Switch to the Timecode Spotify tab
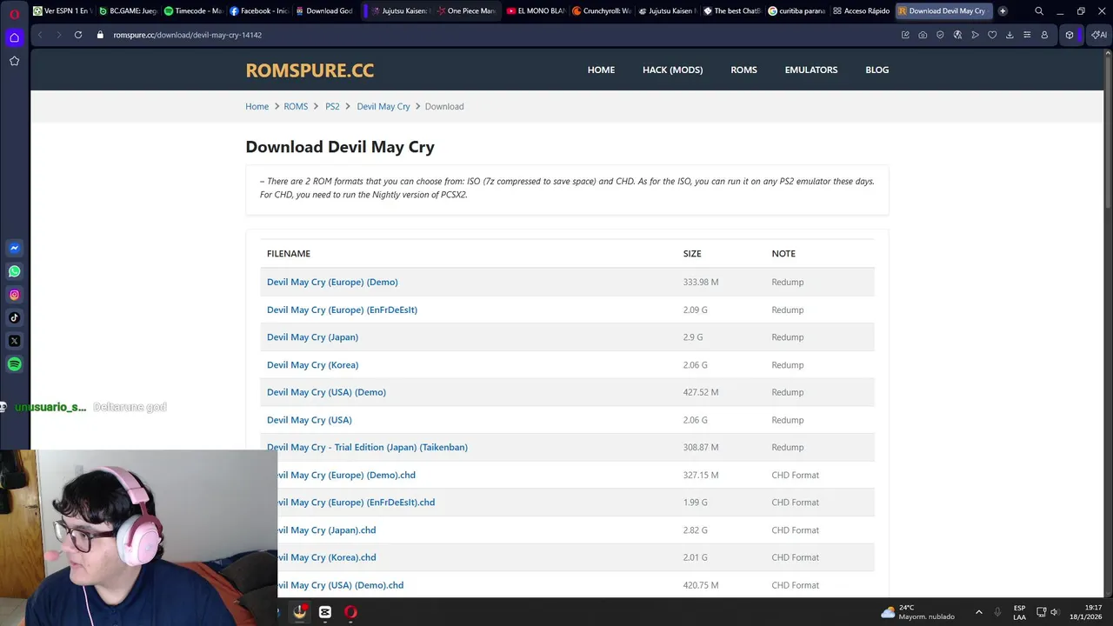This screenshot has height=626, width=1113. pos(193,11)
